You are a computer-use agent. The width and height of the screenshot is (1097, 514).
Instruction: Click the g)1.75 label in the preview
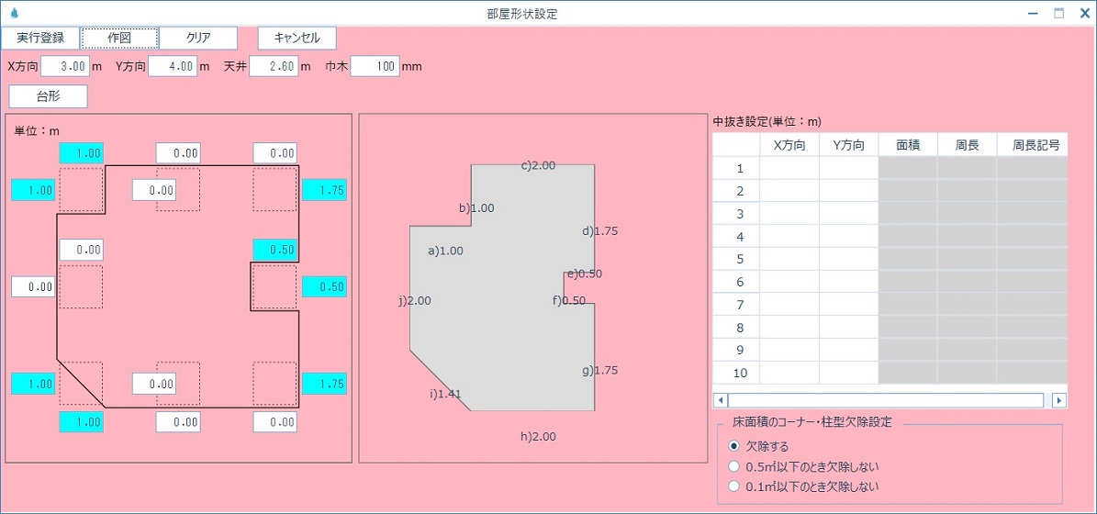(600, 371)
